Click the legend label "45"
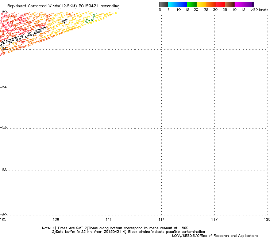The width and height of the screenshot is (270, 238). (x=243, y=10)
